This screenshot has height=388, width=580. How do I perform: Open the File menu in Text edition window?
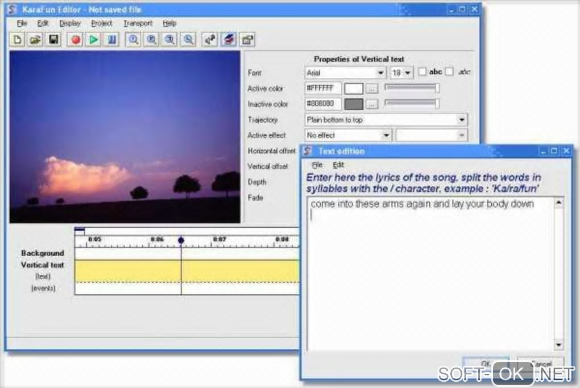[x=317, y=165]
